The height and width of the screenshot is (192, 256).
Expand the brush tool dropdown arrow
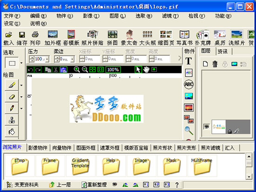coord(21,85)
